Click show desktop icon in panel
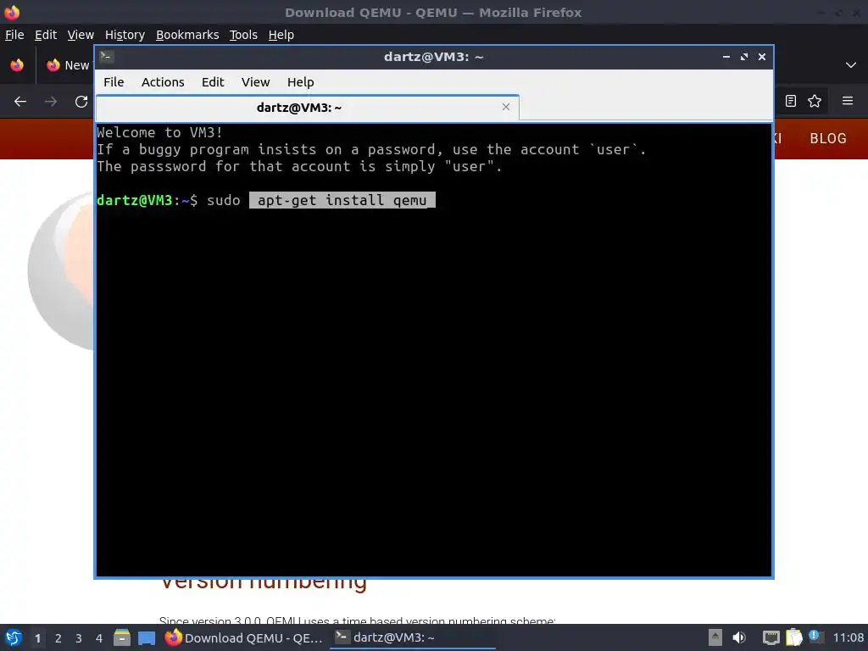This screenshot has width=868, height=651. (x=147, y=637)
